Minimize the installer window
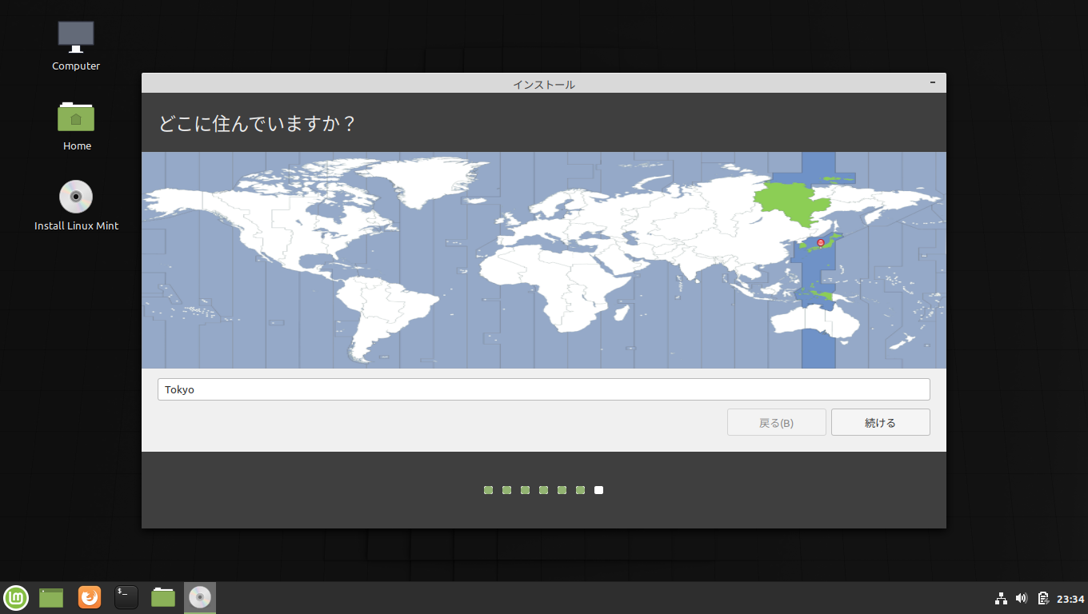This screenshot has width=1088, height=614. pyautogui.click(x=933, y=83)
